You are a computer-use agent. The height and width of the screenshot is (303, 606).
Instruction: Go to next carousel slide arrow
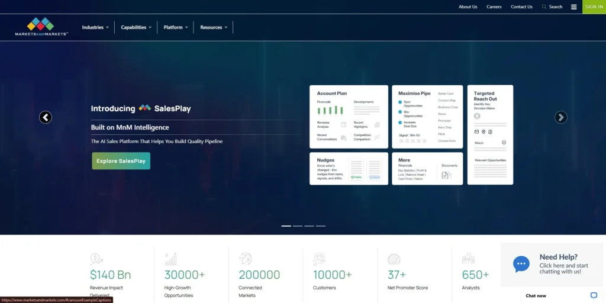tap(561, 117)
